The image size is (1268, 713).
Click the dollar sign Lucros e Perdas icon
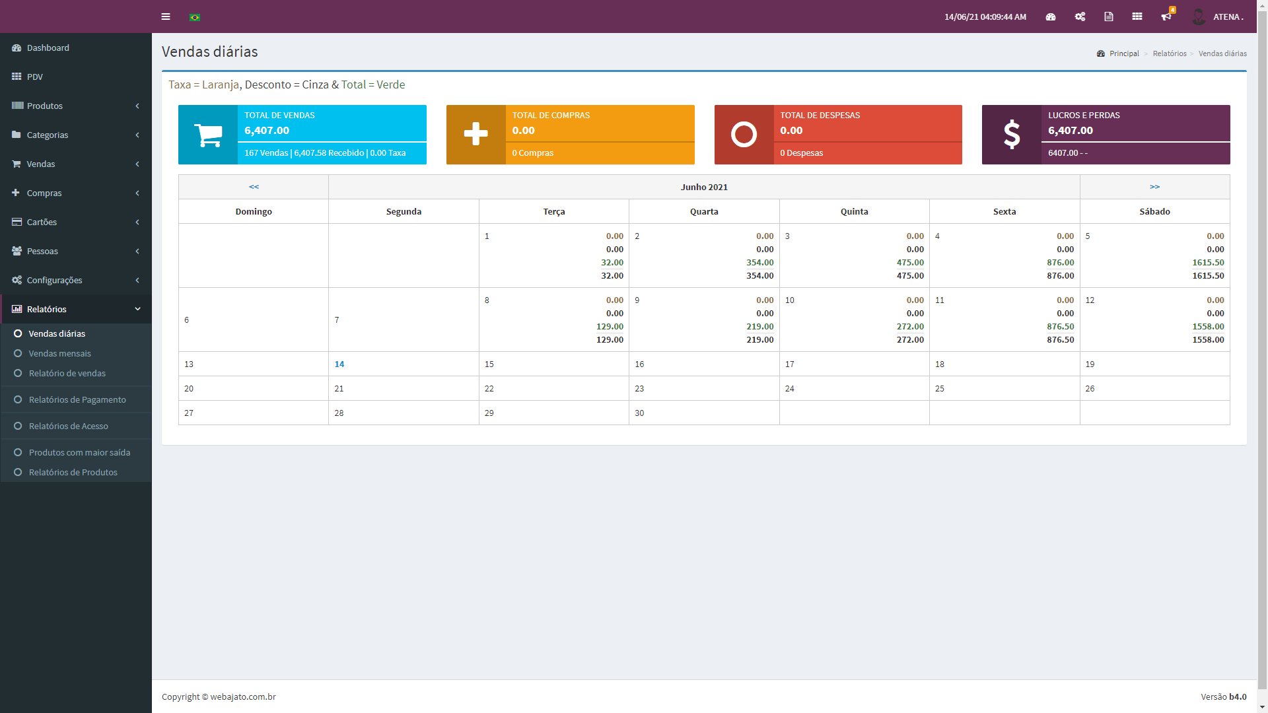pos(1011,135)
